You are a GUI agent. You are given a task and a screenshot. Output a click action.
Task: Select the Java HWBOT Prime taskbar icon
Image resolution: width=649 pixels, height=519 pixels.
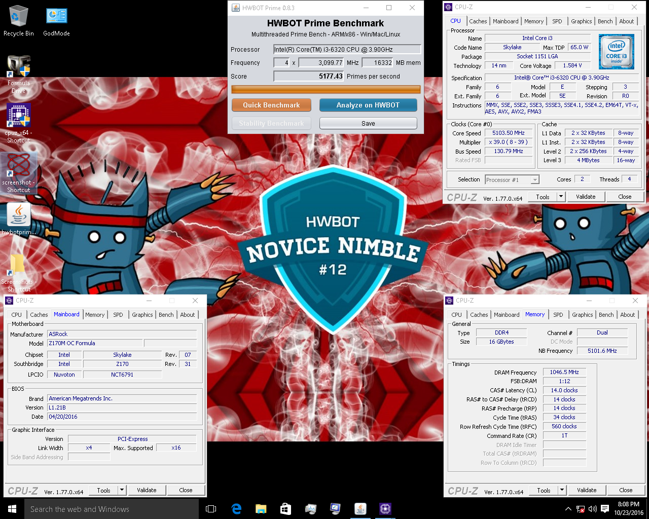pos(360,509)
